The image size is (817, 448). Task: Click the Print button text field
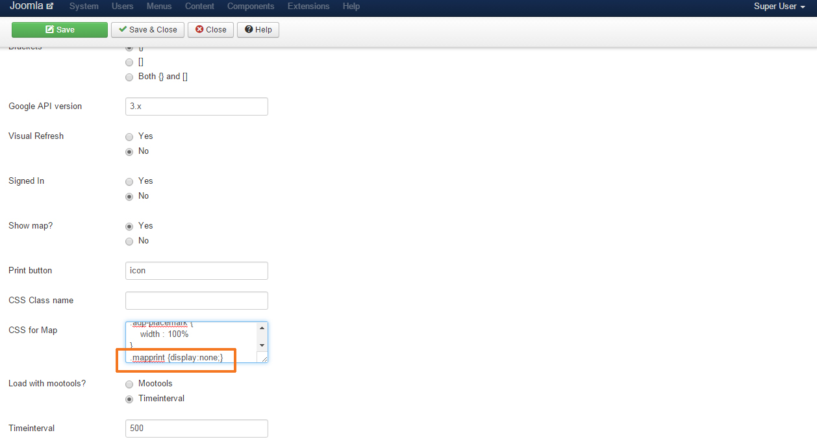[197, 271]
